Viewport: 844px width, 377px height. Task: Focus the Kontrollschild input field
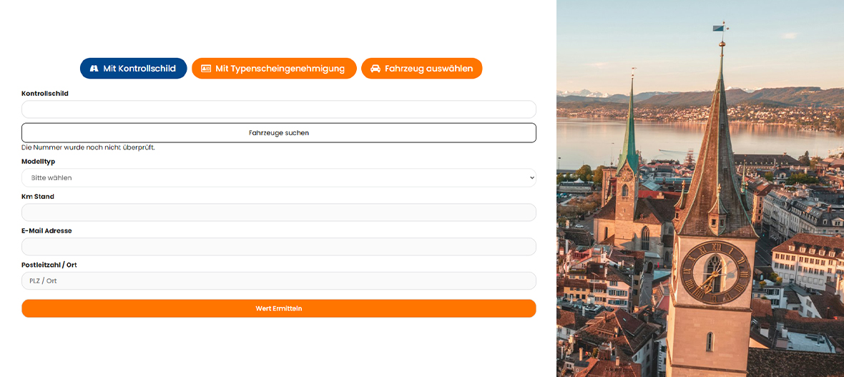coord(279,109)
